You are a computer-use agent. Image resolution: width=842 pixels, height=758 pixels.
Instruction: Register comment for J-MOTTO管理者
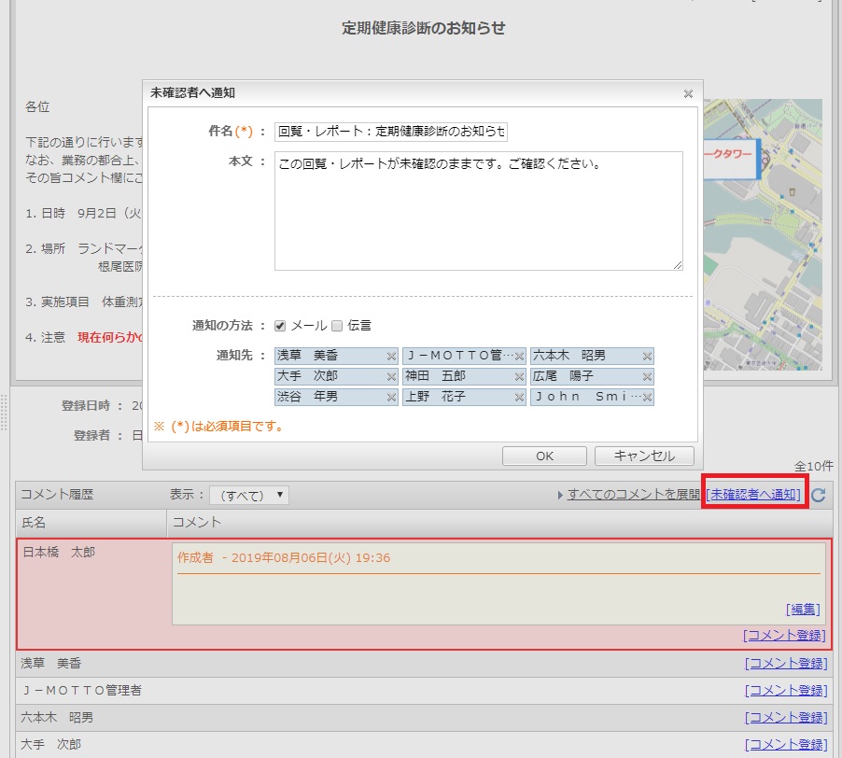tap(786, 691)
